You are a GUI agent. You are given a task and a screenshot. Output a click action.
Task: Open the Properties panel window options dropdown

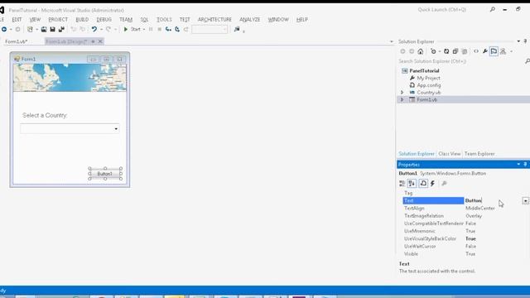[518, 165]
